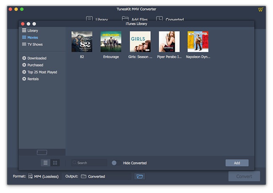This screenshot has height=193, width=273.
Task: Click the Convert button in main window
Action: [244, 176]
